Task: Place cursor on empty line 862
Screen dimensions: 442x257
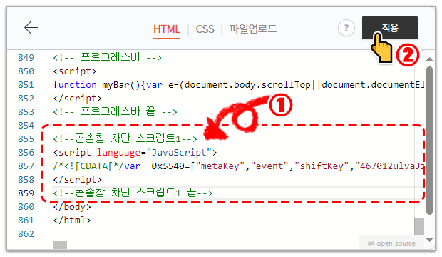Action: click(233, 234)
